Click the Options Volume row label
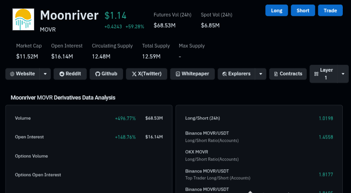351x193 pixels. coord(31,156)
